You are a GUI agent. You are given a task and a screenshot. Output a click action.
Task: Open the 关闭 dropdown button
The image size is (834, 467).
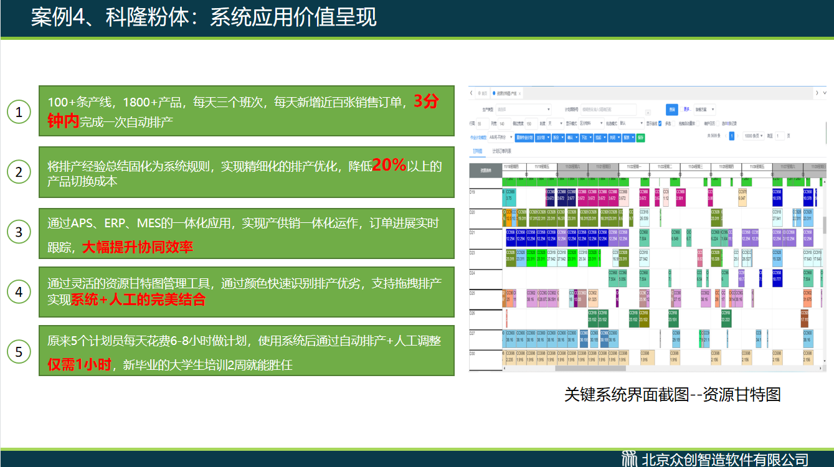click(615, 138)
